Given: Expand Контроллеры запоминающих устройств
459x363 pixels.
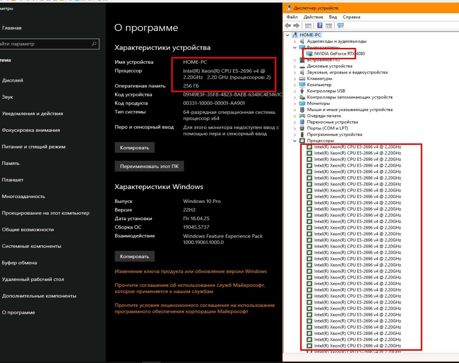Looking at the screenshot, I should [x=295, y=97].
